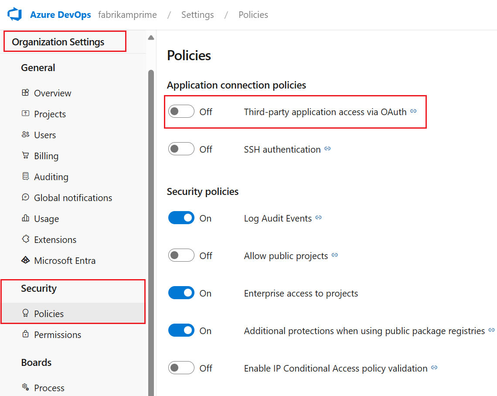
Task: Click the General section heading
Action: click(x=38, y=68)
